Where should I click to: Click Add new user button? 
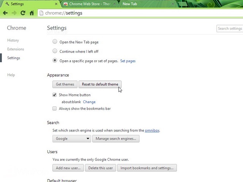coord(68,168)
